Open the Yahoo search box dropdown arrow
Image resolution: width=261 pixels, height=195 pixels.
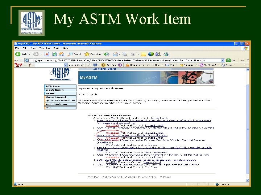pyautogui.click(x=65, y=65)
